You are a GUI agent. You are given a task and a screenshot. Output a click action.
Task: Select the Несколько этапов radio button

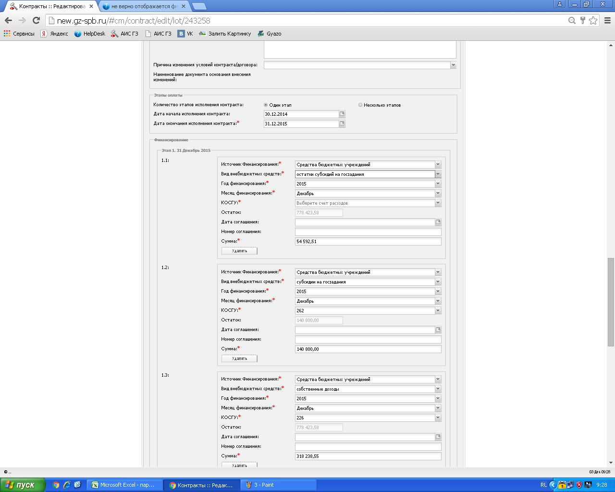[360, 105]
